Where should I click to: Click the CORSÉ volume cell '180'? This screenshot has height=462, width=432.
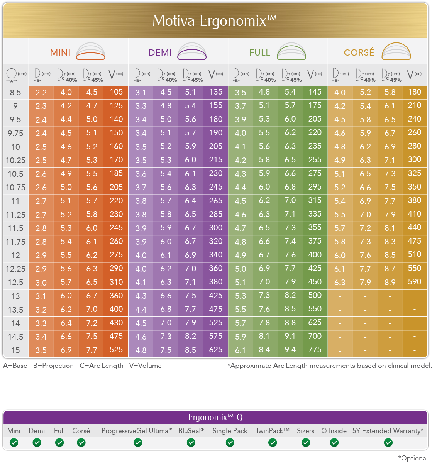pos(414,92)
